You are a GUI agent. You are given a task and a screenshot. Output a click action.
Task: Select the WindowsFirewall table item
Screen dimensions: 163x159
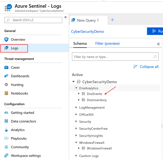pos(99,148)
